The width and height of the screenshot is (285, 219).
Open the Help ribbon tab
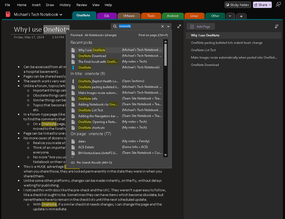coord(108,5)
